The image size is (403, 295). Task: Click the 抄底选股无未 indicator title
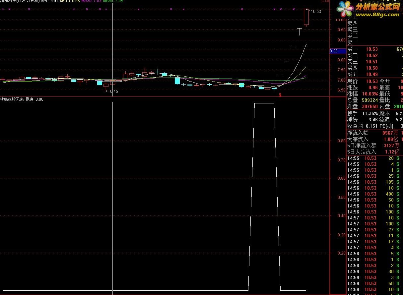(x=12, y=99)
